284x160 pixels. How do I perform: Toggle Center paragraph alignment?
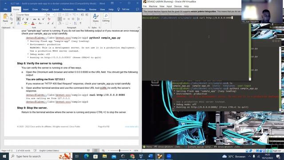[64, 19]
